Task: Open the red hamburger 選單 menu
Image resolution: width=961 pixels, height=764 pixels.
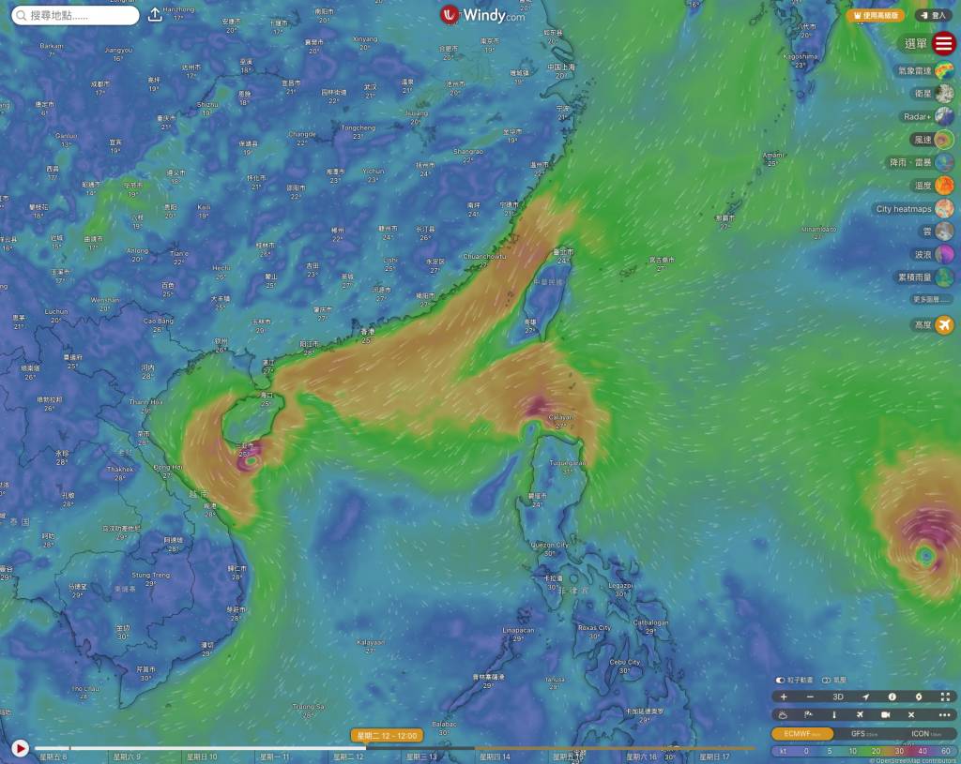Action: 943,43
